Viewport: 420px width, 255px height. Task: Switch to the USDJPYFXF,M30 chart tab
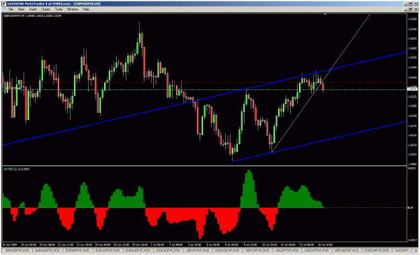[x=287, y=250]
